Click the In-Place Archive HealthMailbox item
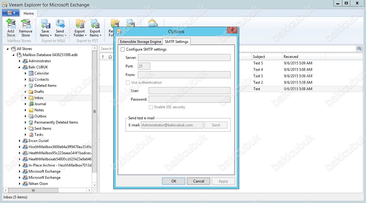Screen dimensions: 366x203 point(60,165)
